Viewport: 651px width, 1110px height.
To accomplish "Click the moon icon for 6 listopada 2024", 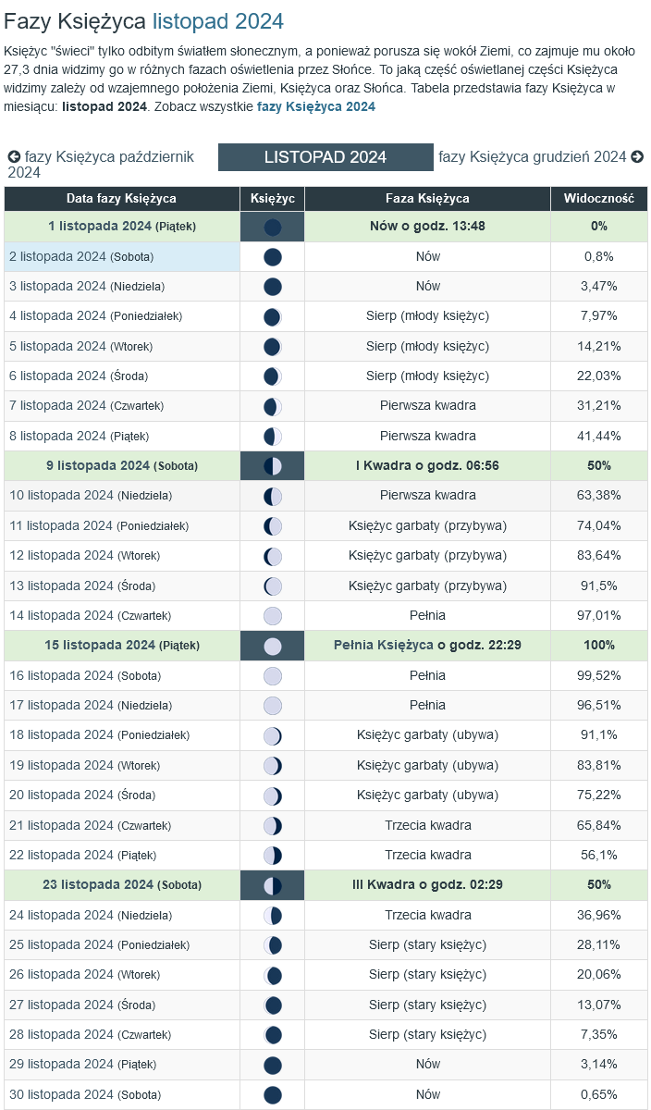I will (x=272, y=376).
